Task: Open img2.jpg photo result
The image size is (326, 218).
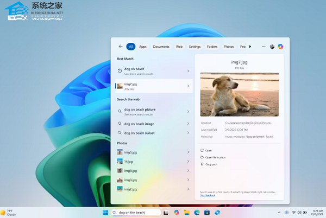Action: click(x=154, y=189)
